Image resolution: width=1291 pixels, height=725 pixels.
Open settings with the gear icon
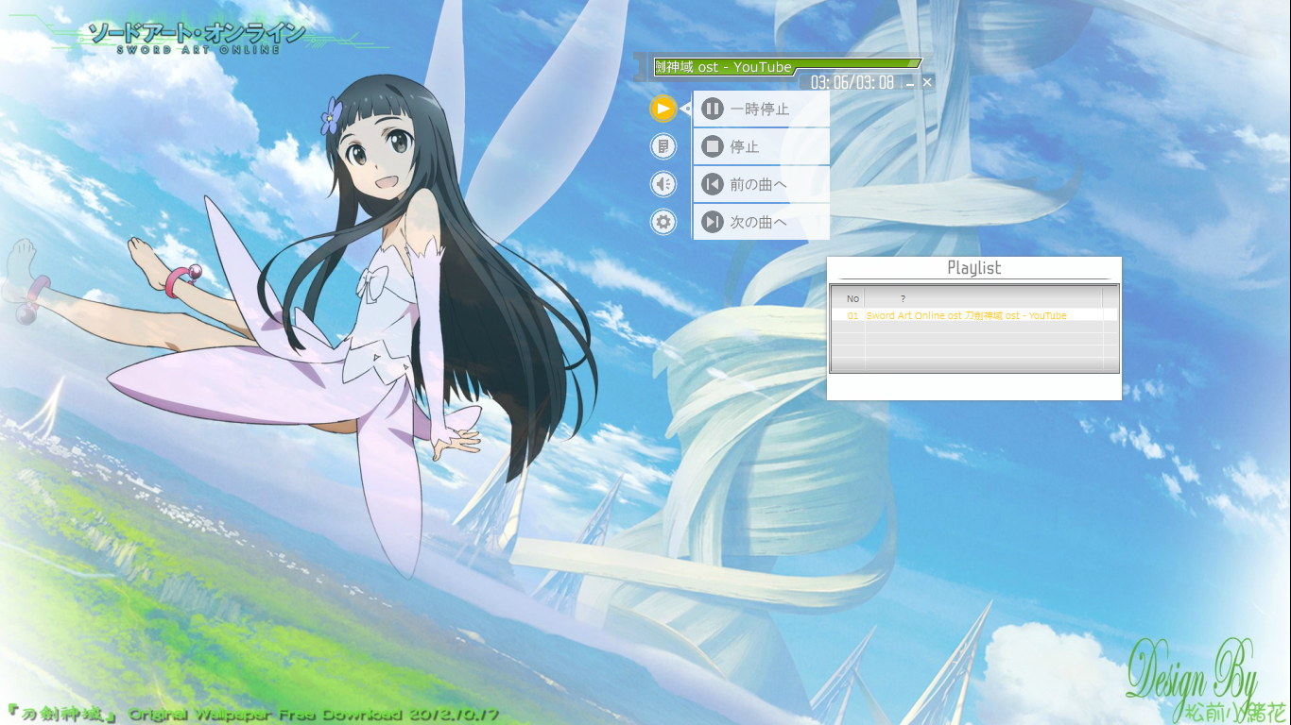click(x=663, y=222)
